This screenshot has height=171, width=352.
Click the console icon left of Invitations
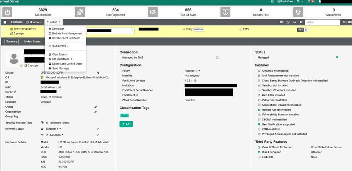pyautogui.click(x=272, y=1)
